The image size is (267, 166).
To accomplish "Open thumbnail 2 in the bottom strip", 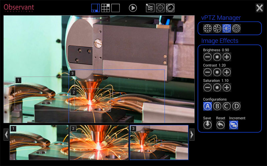I will tap(99, 143).
